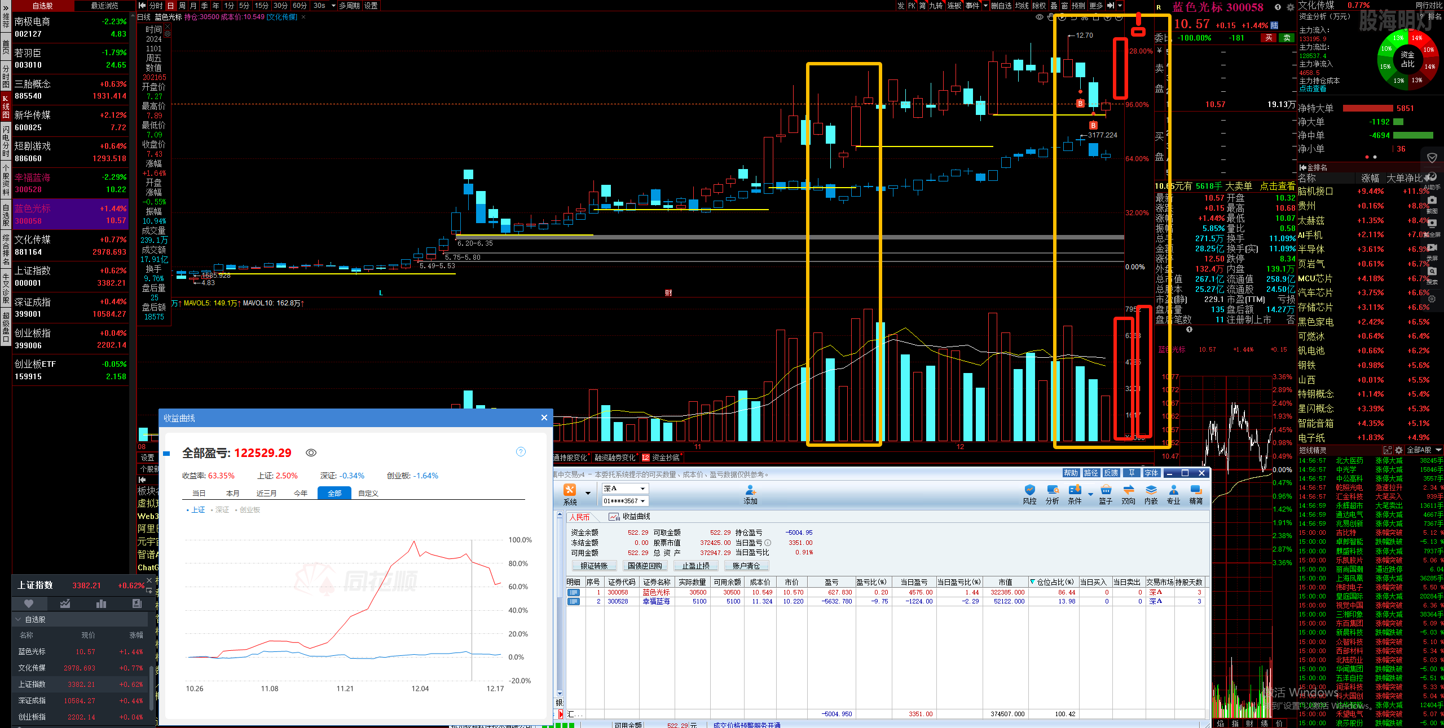
Task: Click the 账户清仓 button
Action: pyautogui.click(x=746, y=566)
